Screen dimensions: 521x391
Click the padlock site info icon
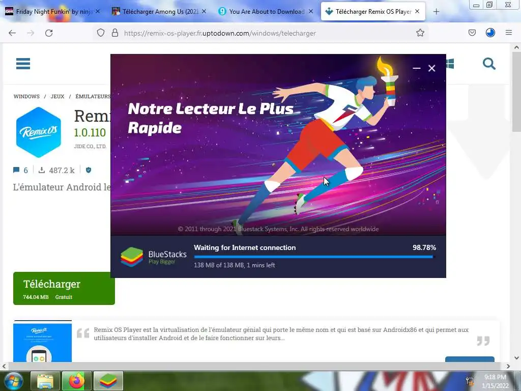tap(115, 33)
